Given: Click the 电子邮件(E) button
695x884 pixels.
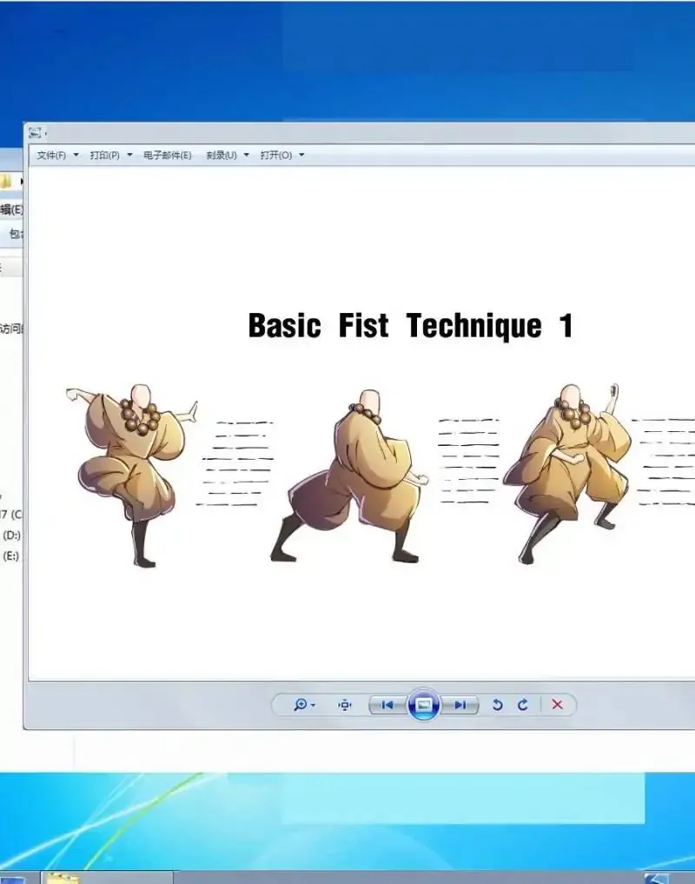Looking at the screenshot, I should 167,155.
